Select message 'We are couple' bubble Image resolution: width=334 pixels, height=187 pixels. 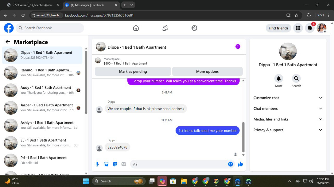coord(146,109)
